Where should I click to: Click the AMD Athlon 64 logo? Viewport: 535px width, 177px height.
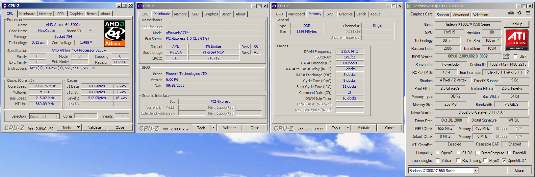tap(115, 33)
